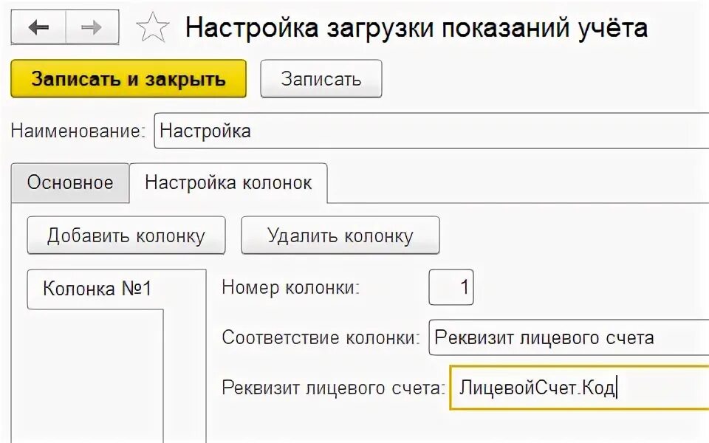The height and width of the screenshot is (443, 709).
Task: Go forward with the right arrow button
Action: (92, 27)
